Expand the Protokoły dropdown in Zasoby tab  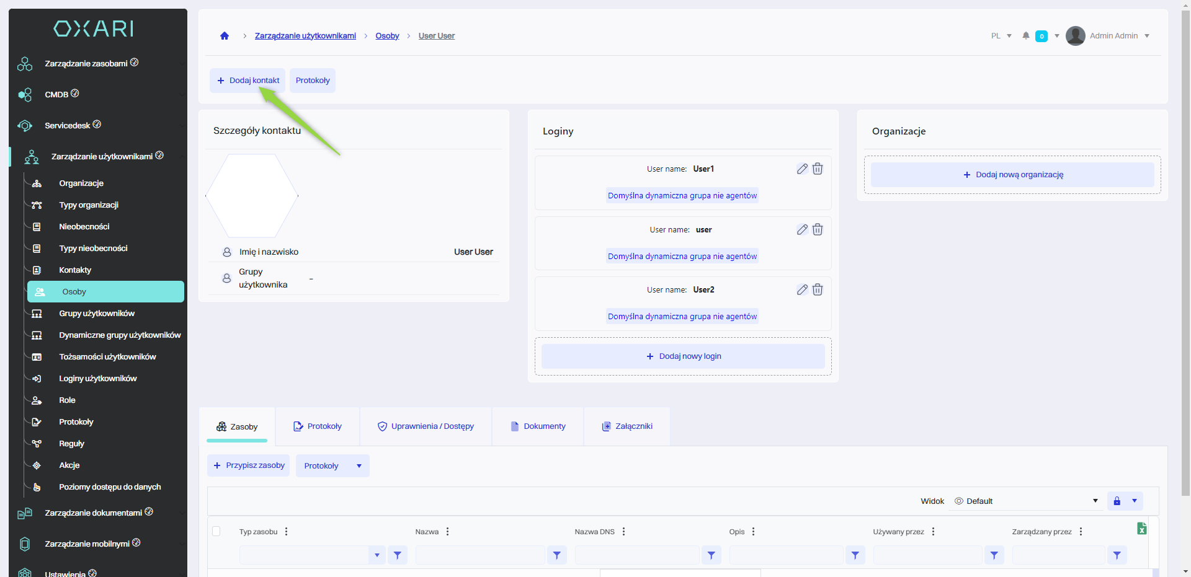pos(359,466)
